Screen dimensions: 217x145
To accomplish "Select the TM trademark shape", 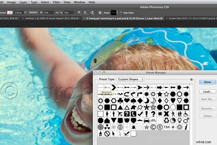I will tap(166, 127).
